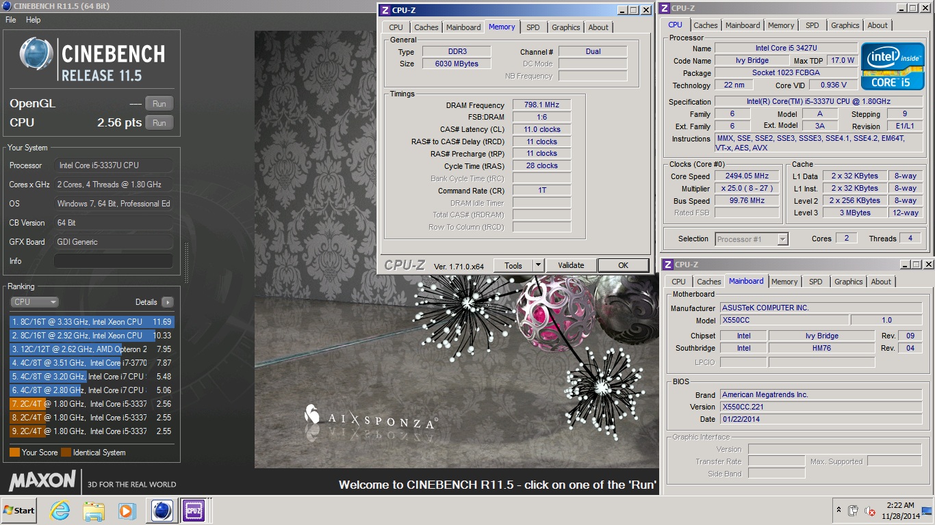Click the orange Your Score legend swatch

pos(14,453)
